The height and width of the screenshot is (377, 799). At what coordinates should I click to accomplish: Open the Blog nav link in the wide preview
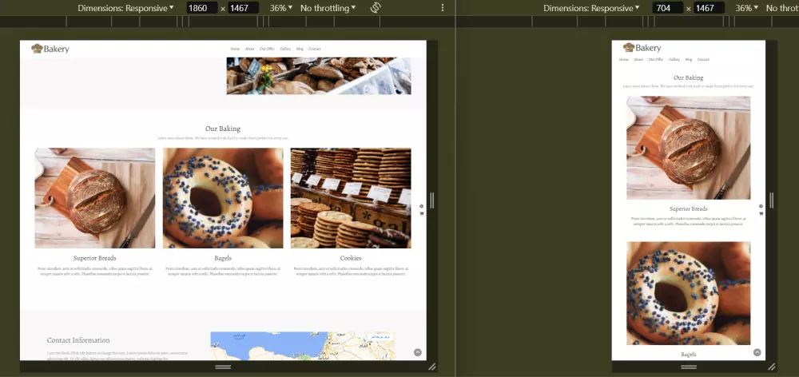click(x=300, y=49)
